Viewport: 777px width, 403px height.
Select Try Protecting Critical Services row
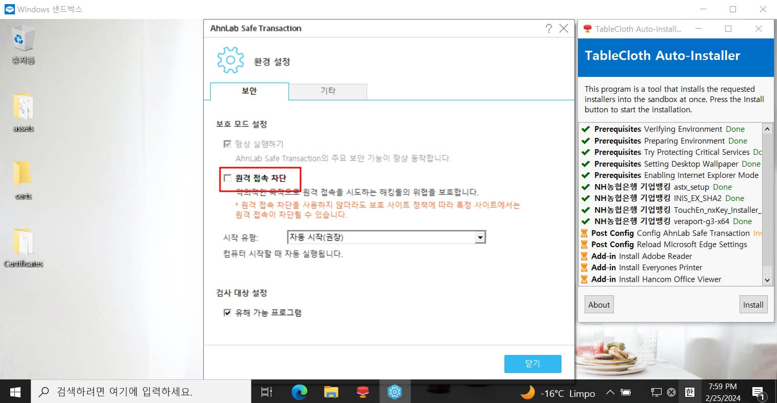(x=671, y=152)
